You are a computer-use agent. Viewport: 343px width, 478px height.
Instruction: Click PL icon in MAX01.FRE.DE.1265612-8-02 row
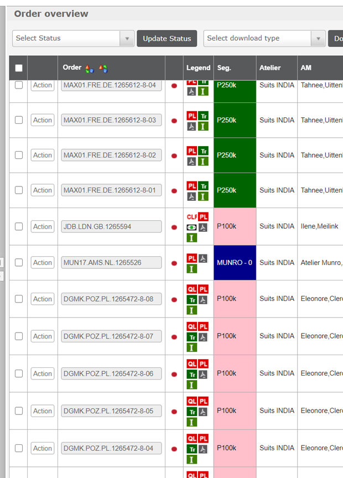pyautogui.click(x=192, y=151)
